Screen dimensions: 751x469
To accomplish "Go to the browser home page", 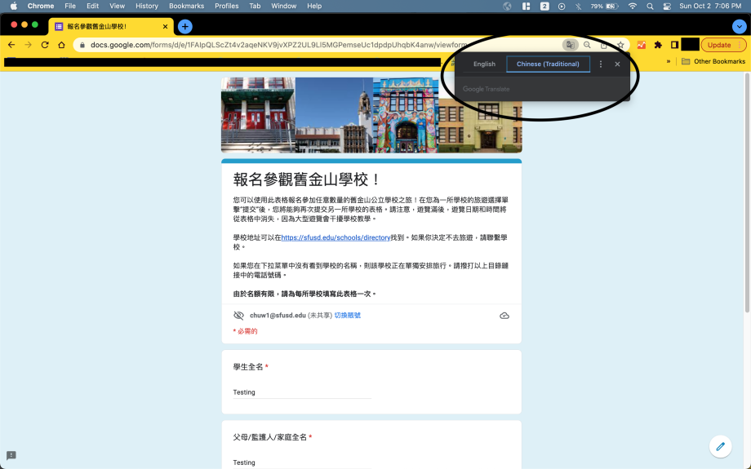I will point(61,45).
